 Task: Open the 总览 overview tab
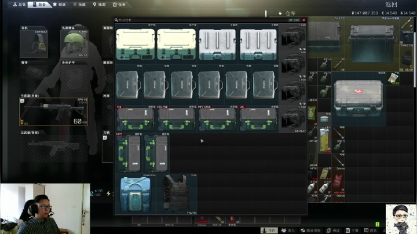click(x=19, y=5)
